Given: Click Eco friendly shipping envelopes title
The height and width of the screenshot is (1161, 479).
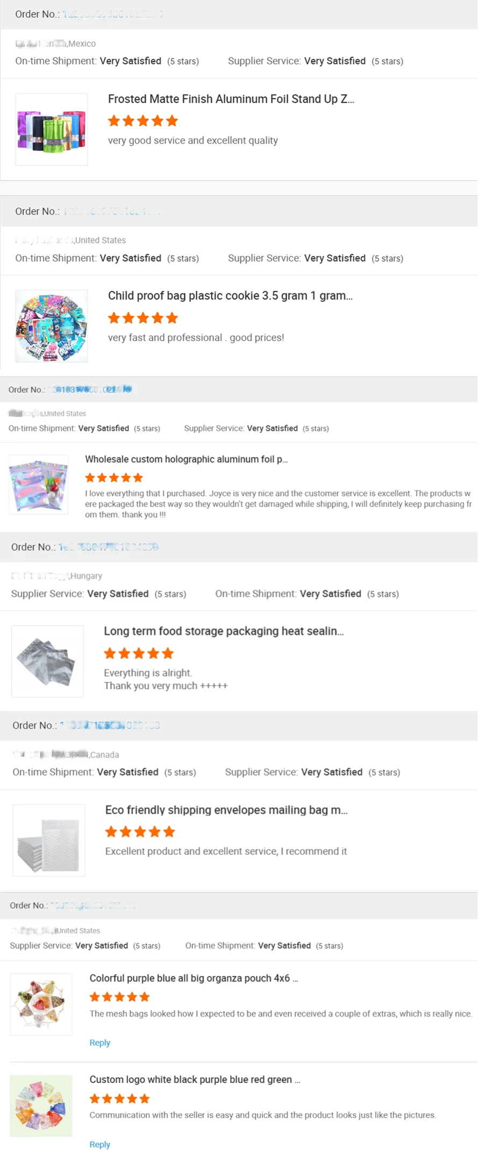Looking at the screenshot, I should coord(226,810).
